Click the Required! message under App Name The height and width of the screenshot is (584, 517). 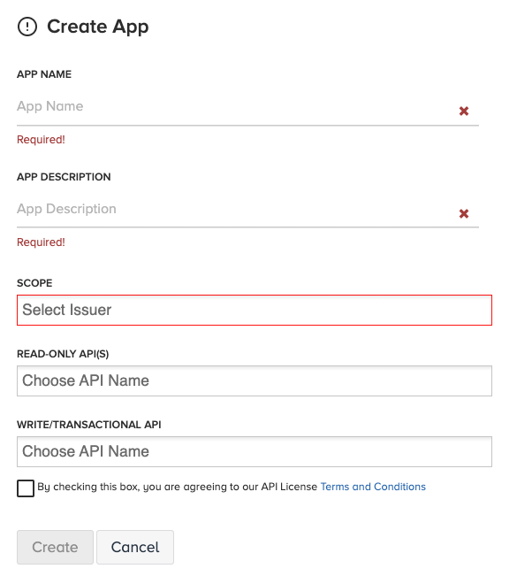tap(41, 140)
